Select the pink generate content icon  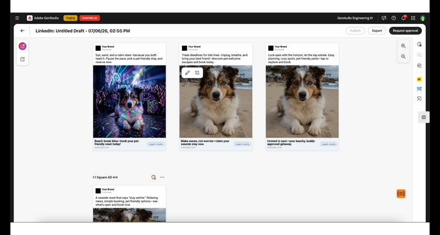click(x=22, y=46)
